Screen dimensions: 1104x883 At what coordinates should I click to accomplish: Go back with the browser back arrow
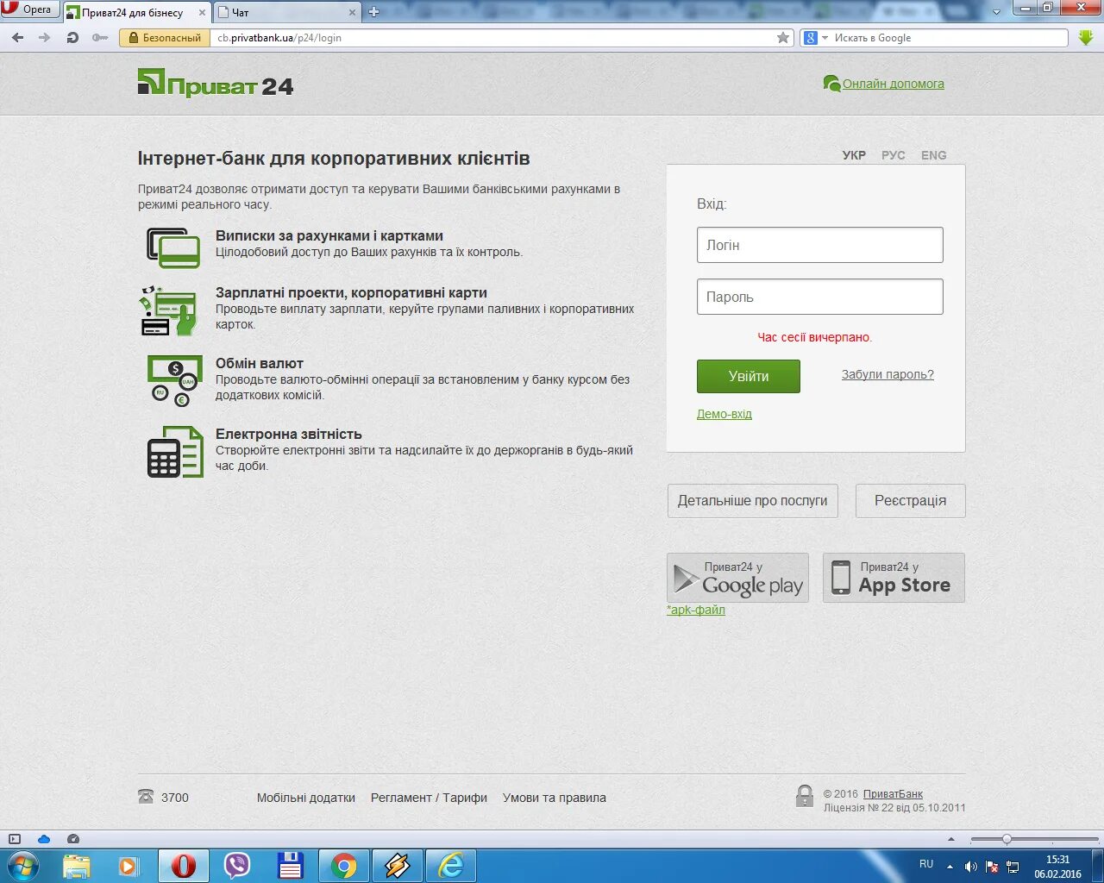18,38
